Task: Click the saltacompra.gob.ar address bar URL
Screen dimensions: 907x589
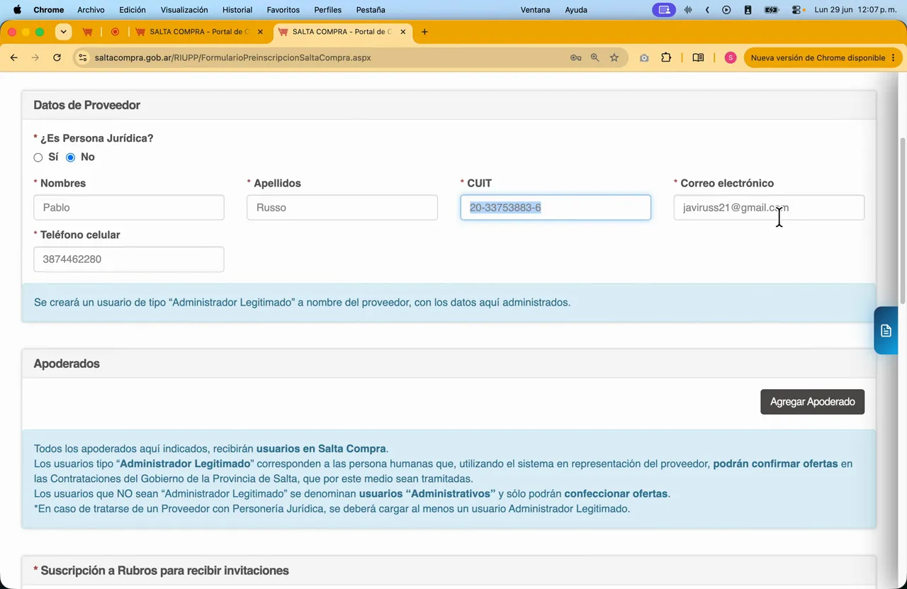Action: click(233, 57)
